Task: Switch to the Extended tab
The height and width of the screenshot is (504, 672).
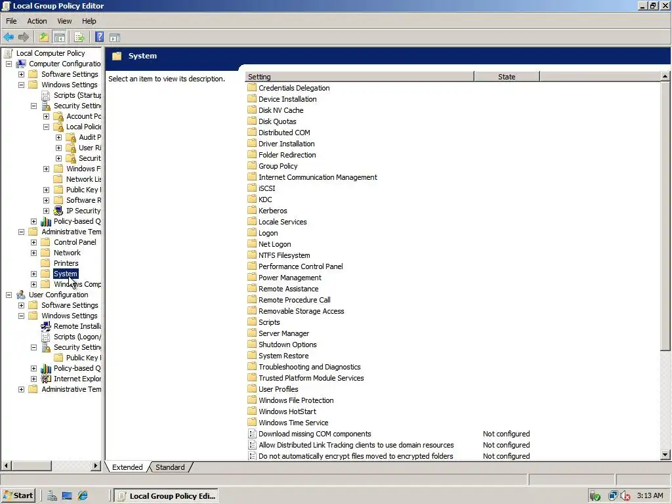Action: point(127,467)
